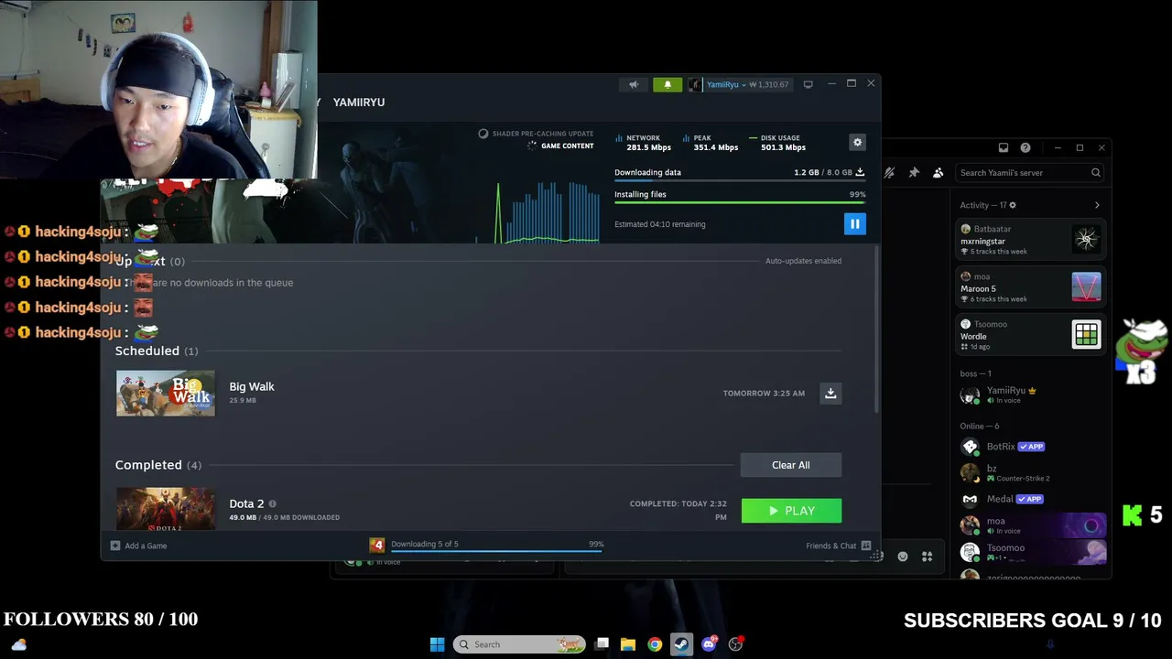Open Discord apps launcher icon

927,556
